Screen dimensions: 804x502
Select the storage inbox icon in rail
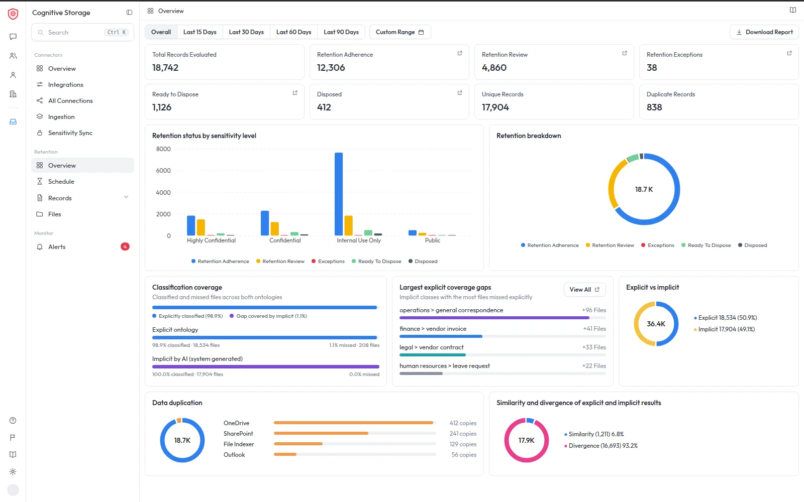[x=13, y=121]
